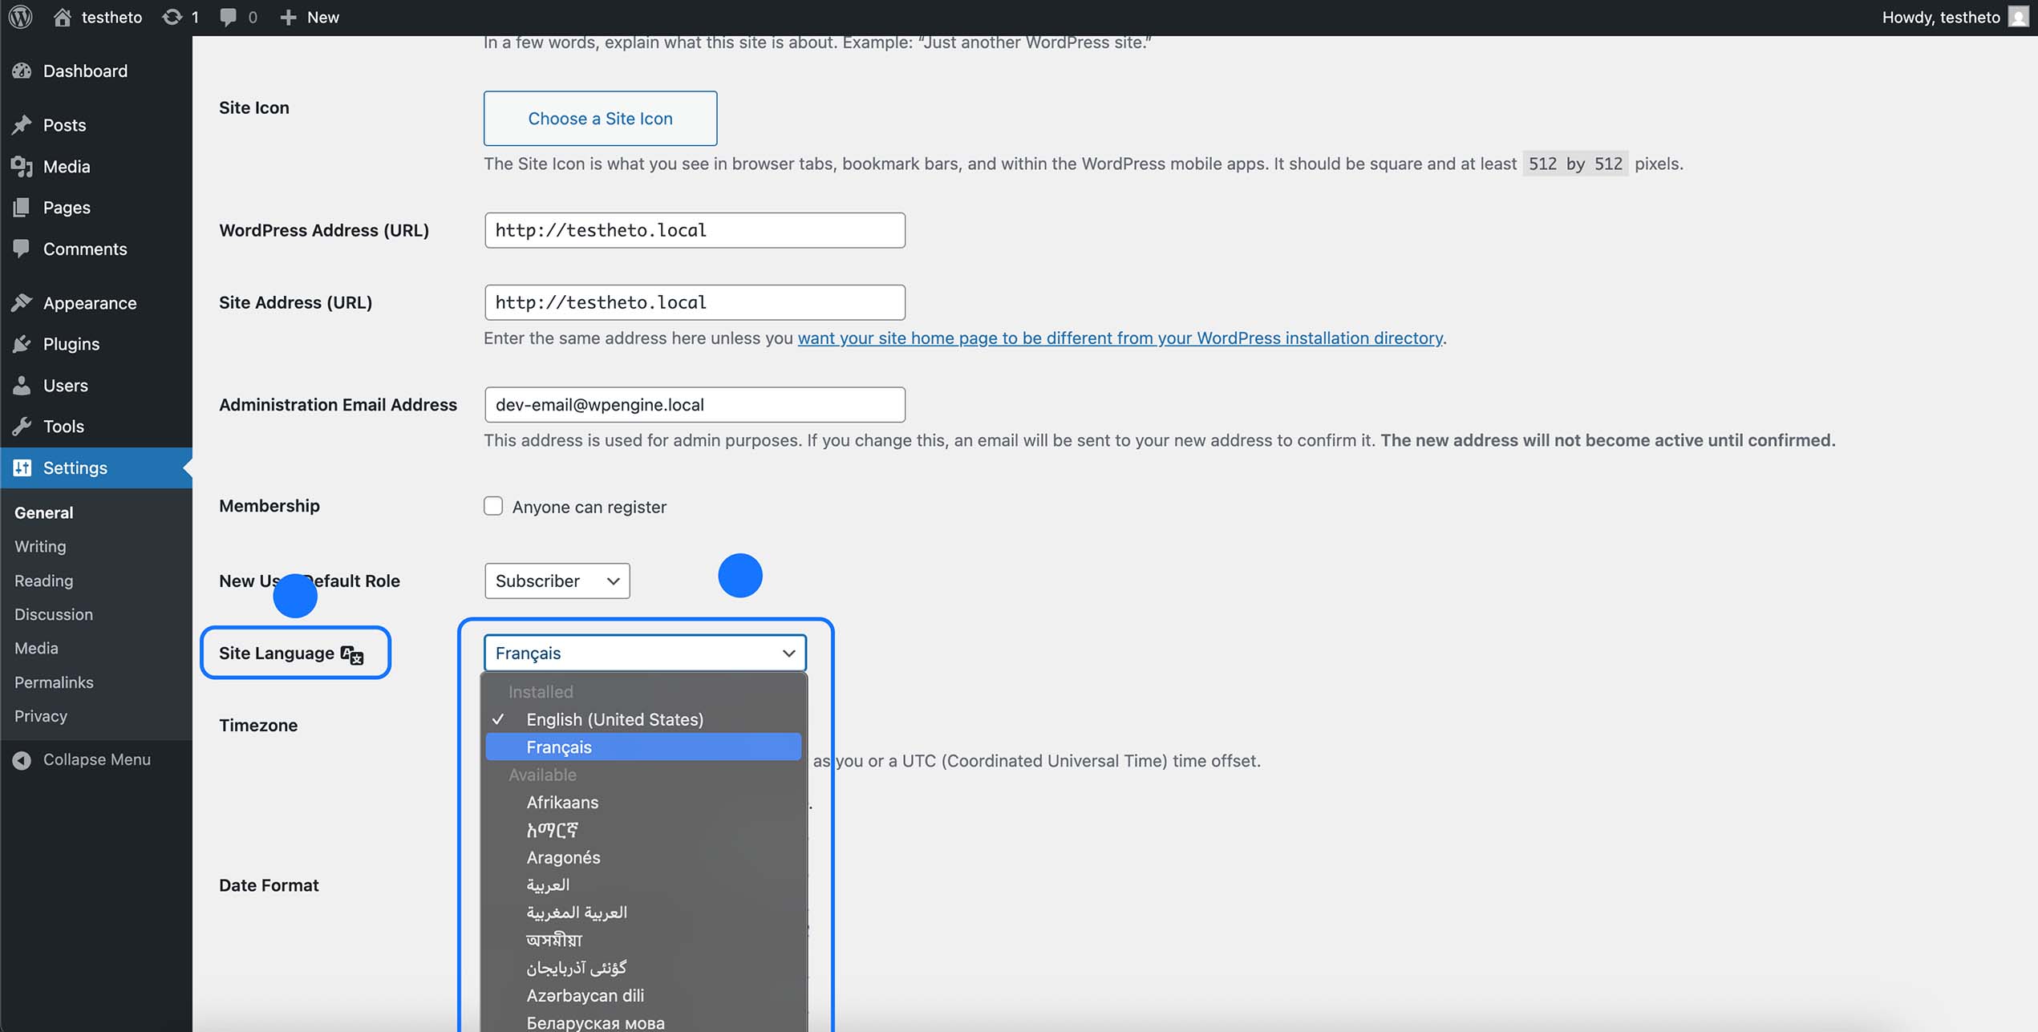Switch to the Writing settings page
This screenshot has height=1032, width=2038.
click(39, 546)
